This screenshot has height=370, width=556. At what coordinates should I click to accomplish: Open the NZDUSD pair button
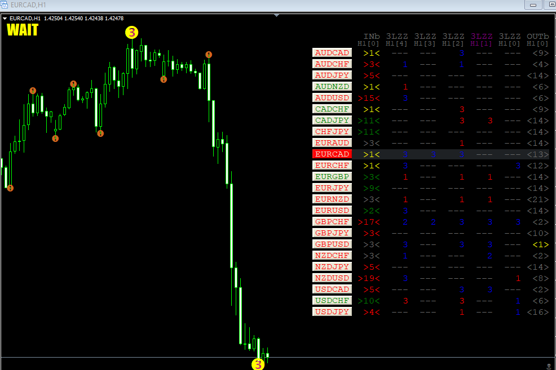(x=332, y=278)
